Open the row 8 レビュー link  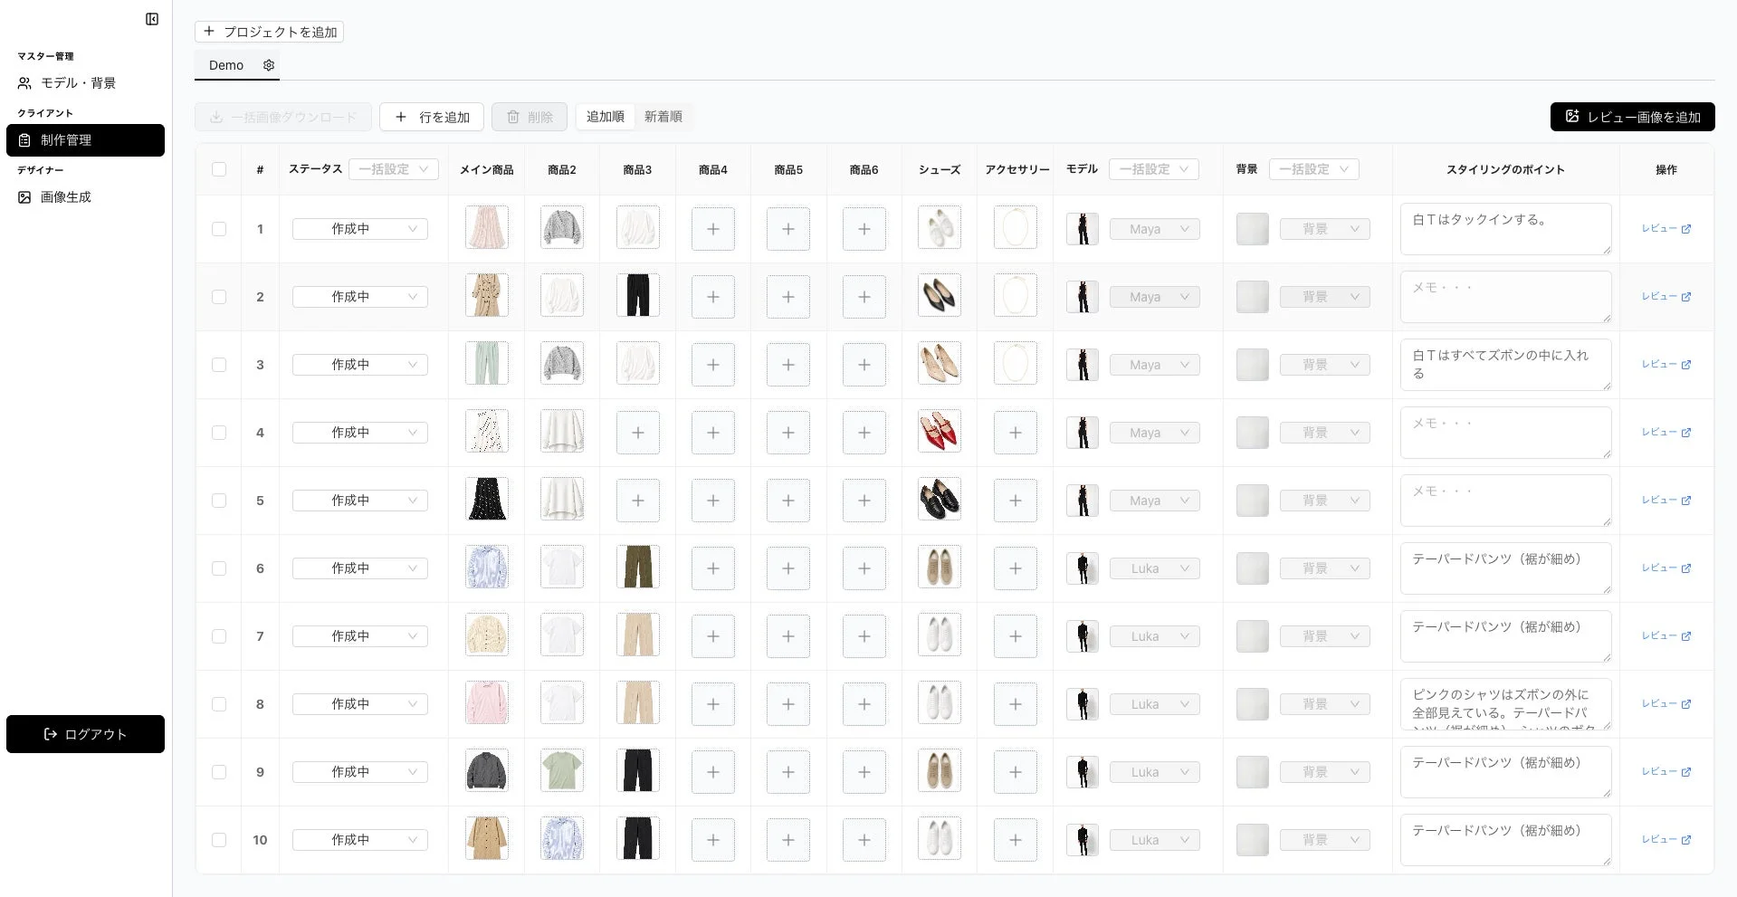click(x=1666, y=704)
